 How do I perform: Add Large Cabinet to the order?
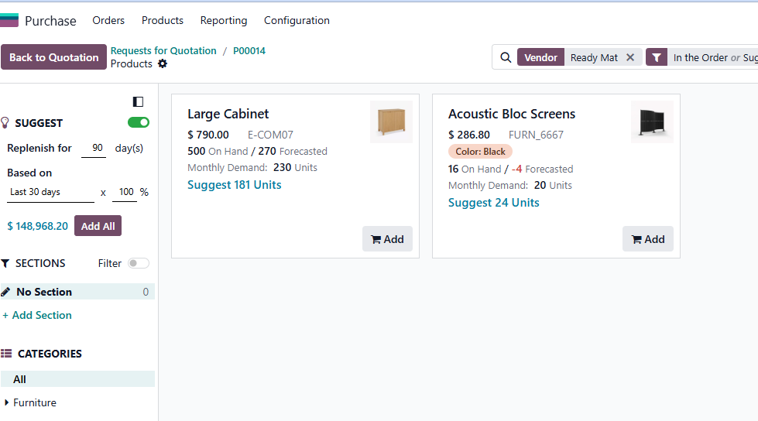click(x=387, y=239)
